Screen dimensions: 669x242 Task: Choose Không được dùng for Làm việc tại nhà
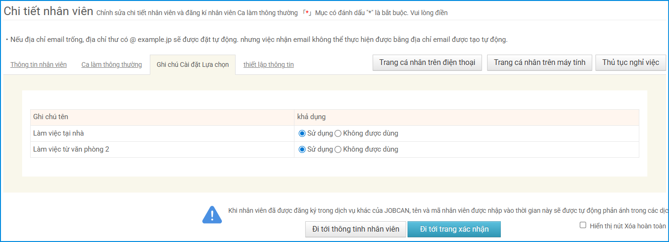[x=338, y=133]
